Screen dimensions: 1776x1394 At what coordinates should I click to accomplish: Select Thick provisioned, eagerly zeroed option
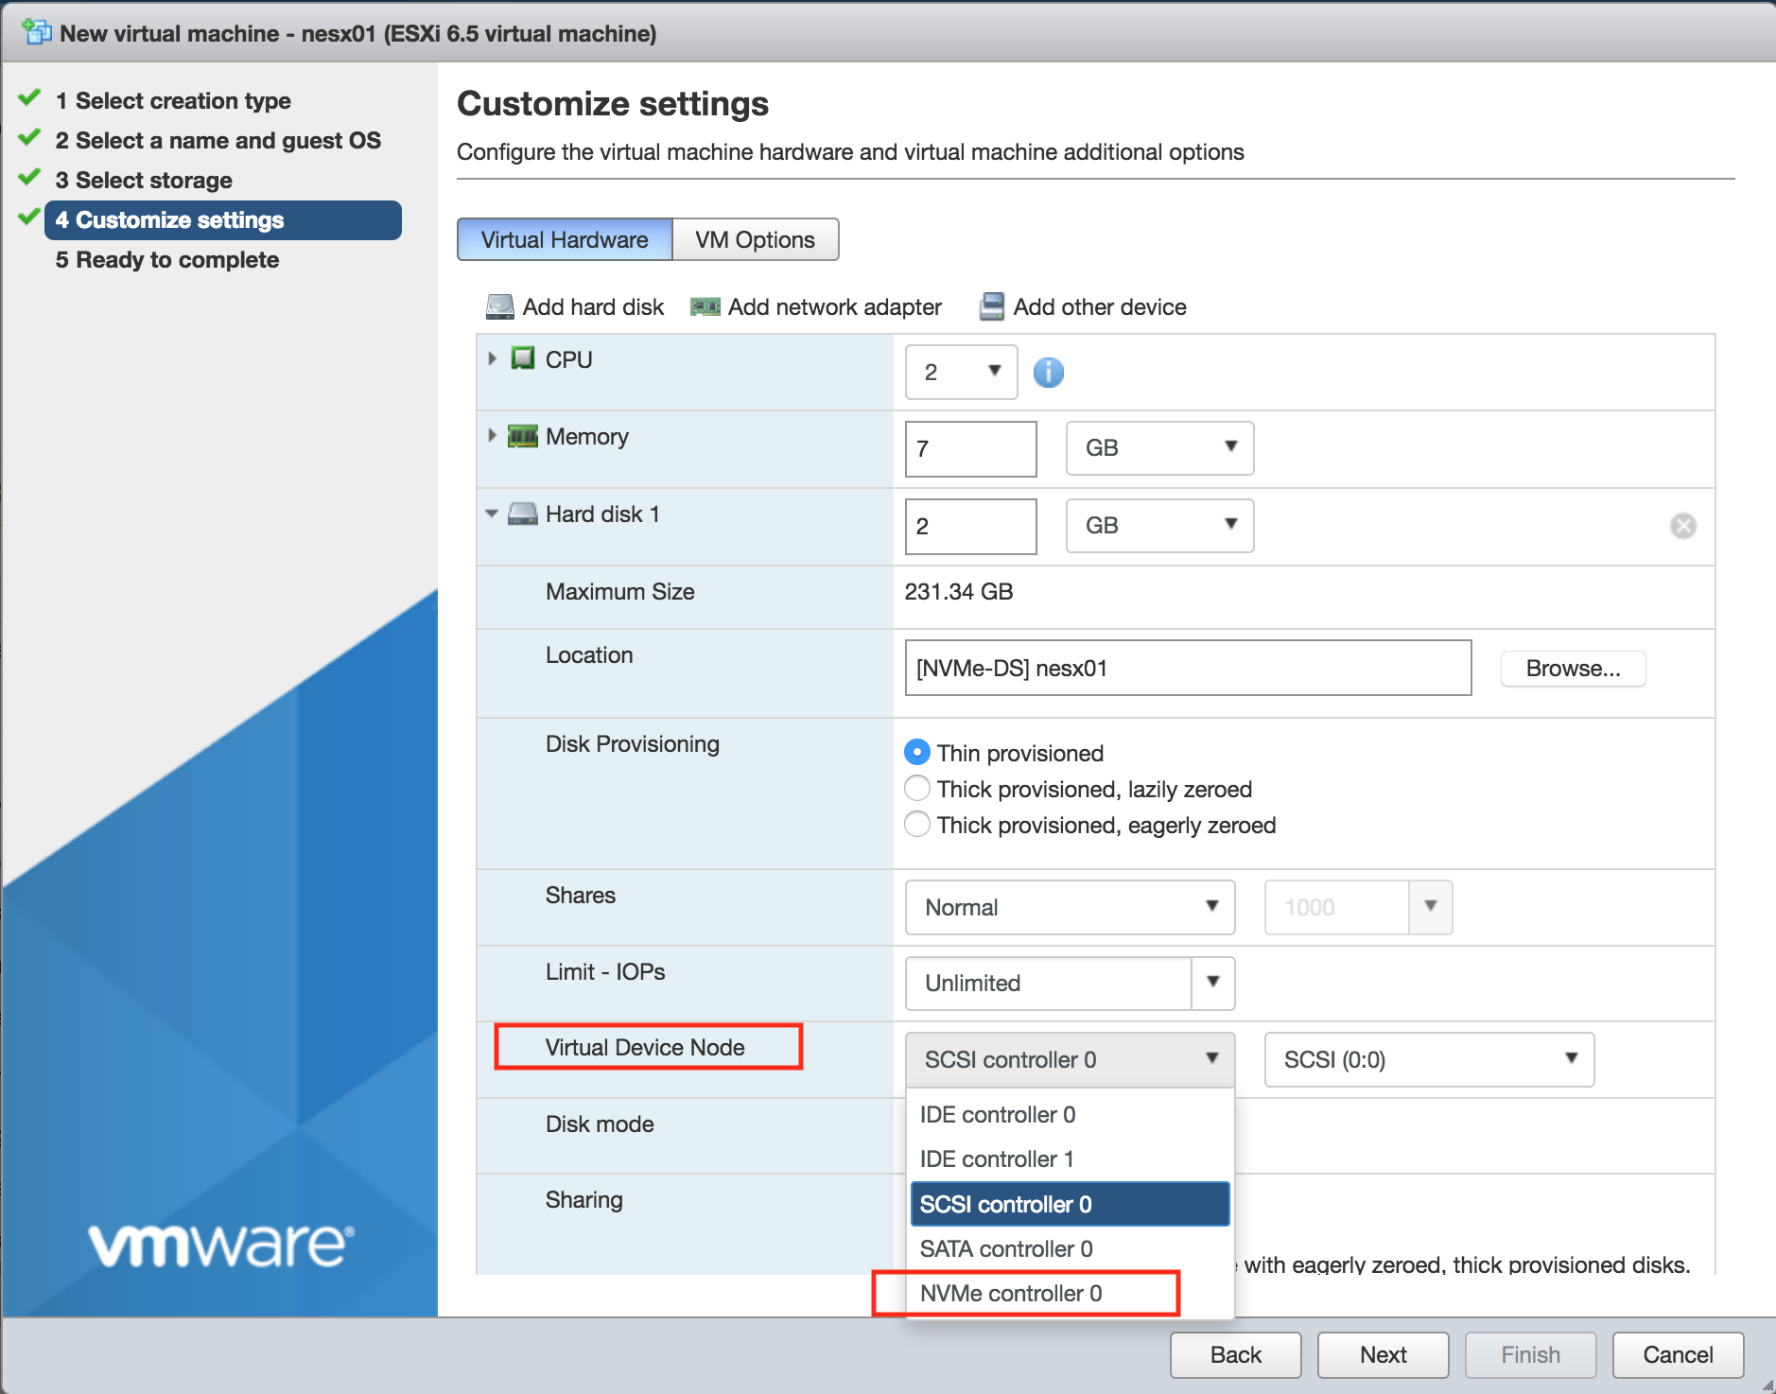[916, 825]
